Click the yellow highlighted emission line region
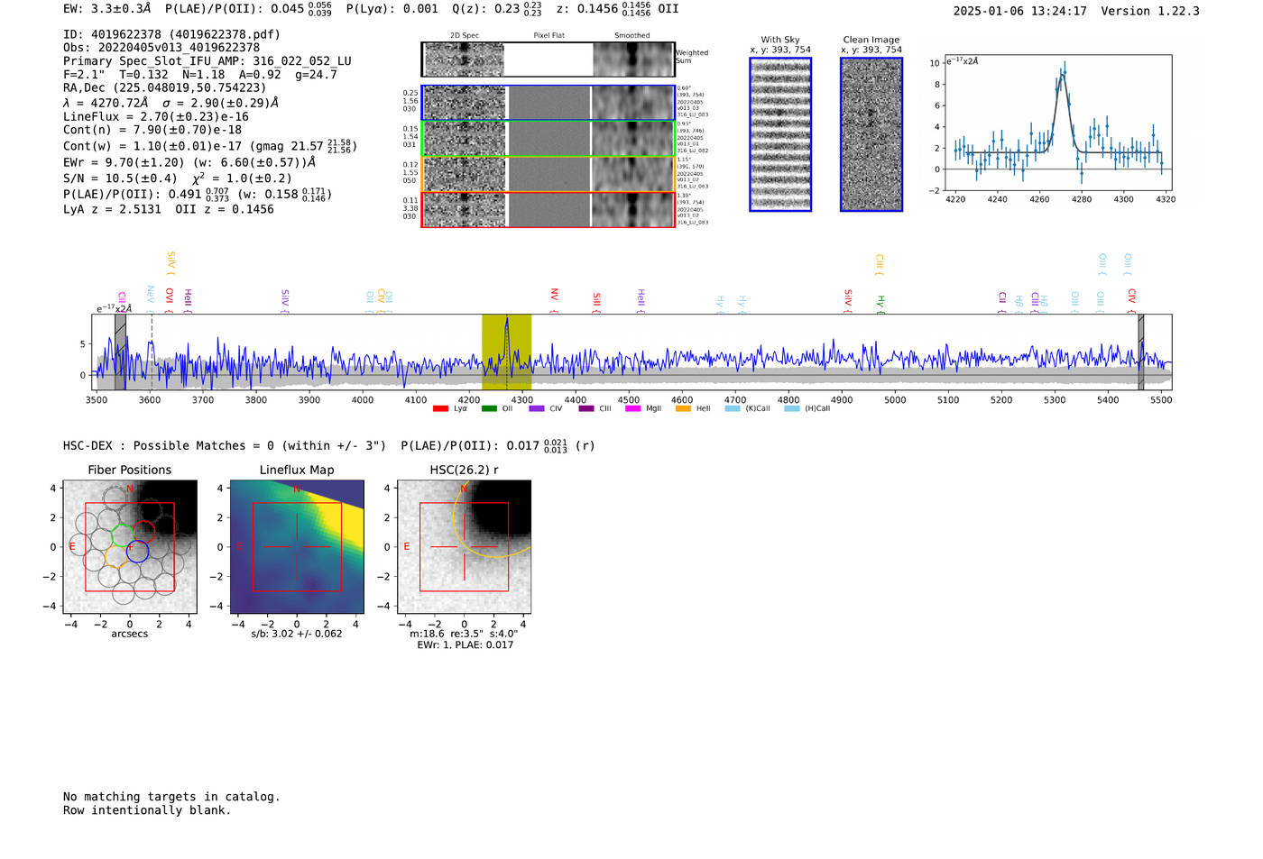This screenshot has height=859, width=1263. click(x=506, y=352)
